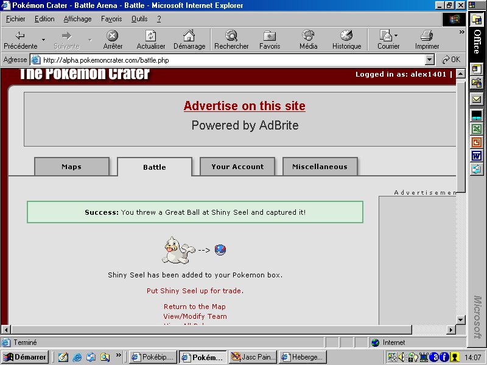Open the Courrier mail dropdown

(396, 35)
